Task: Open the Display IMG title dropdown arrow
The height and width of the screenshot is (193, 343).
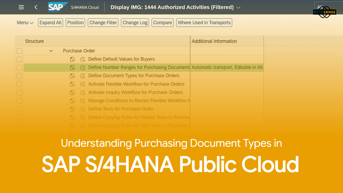Action: point(238,7)
